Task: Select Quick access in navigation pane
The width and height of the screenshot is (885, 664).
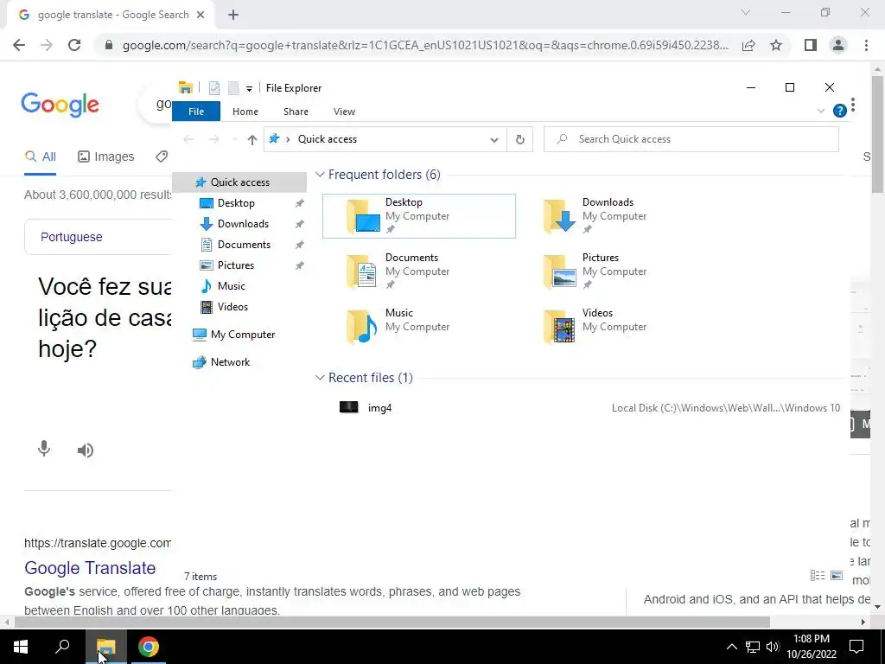Action: click(x=239, y=182)
